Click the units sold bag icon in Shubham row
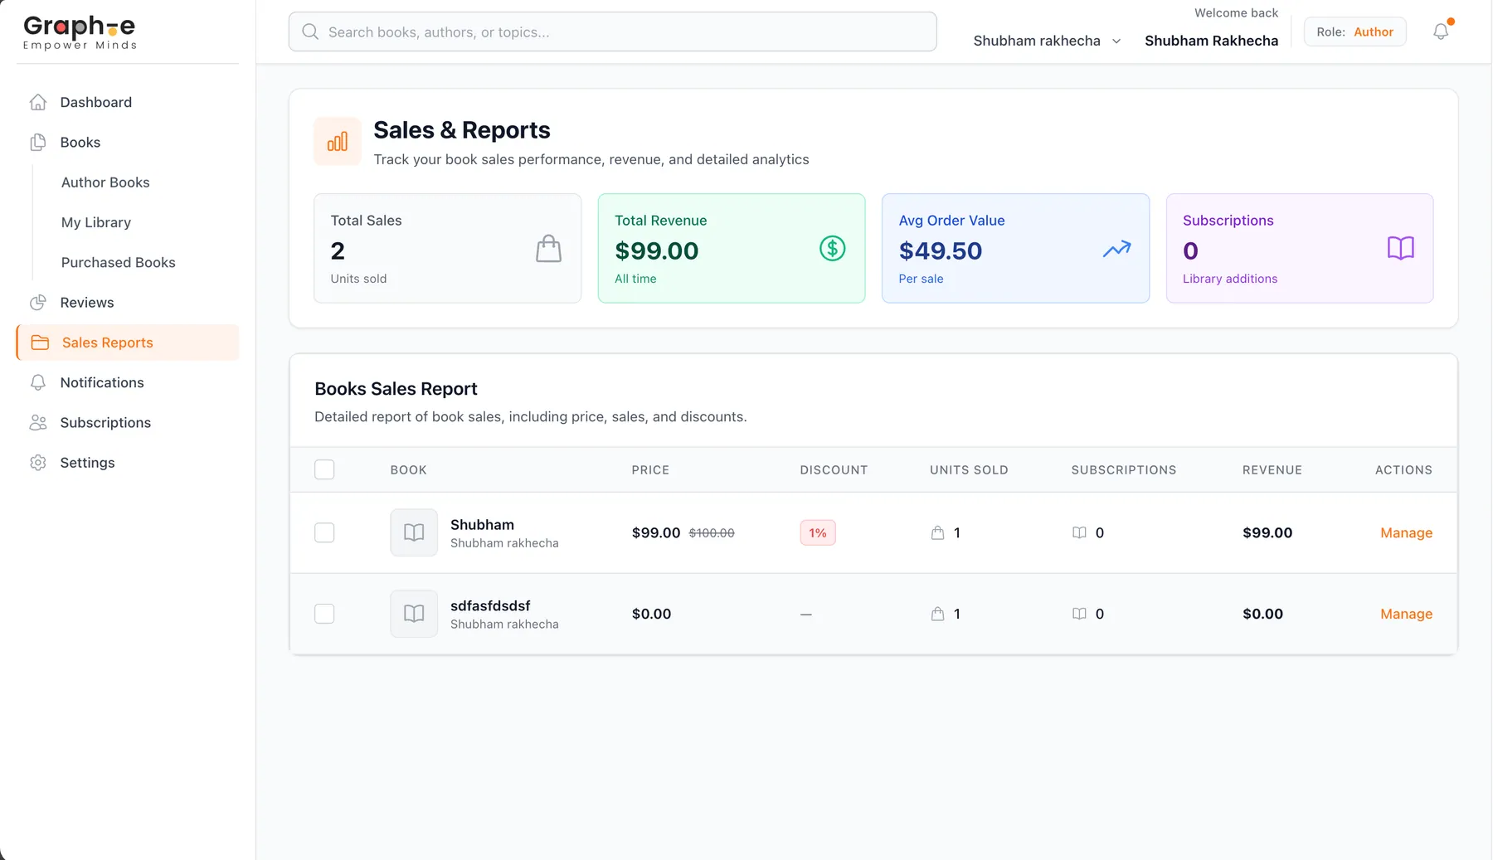 point(937,532)
